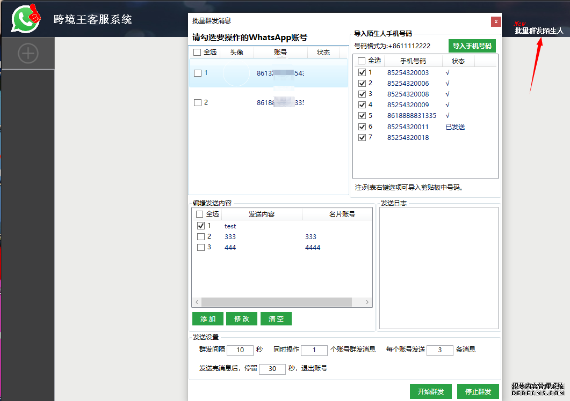Screen dimensions: 570x401
Task: Click the plus icon in the left sidebar
Action: pyautogui.click(x=27, y=53)
